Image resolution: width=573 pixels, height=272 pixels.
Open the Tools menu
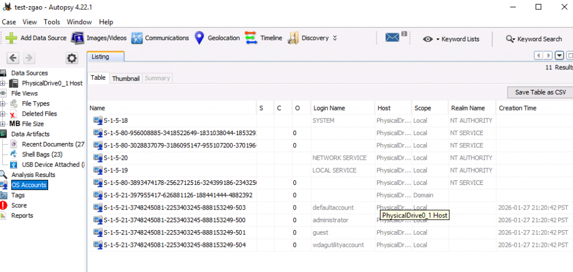(52, 22)
